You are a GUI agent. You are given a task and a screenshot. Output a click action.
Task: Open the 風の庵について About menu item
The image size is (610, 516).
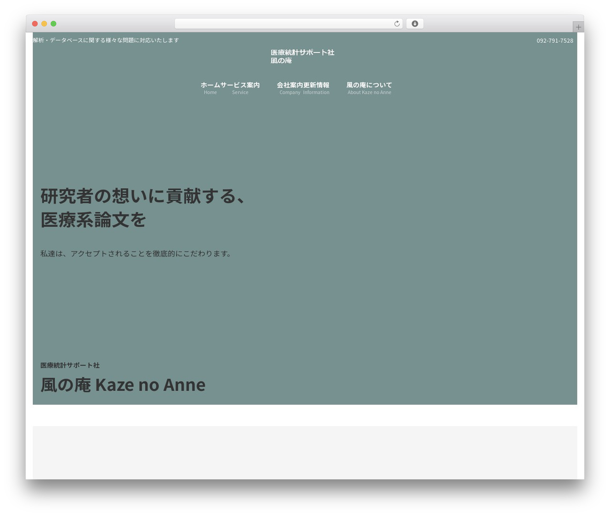(x=369, y=88)
